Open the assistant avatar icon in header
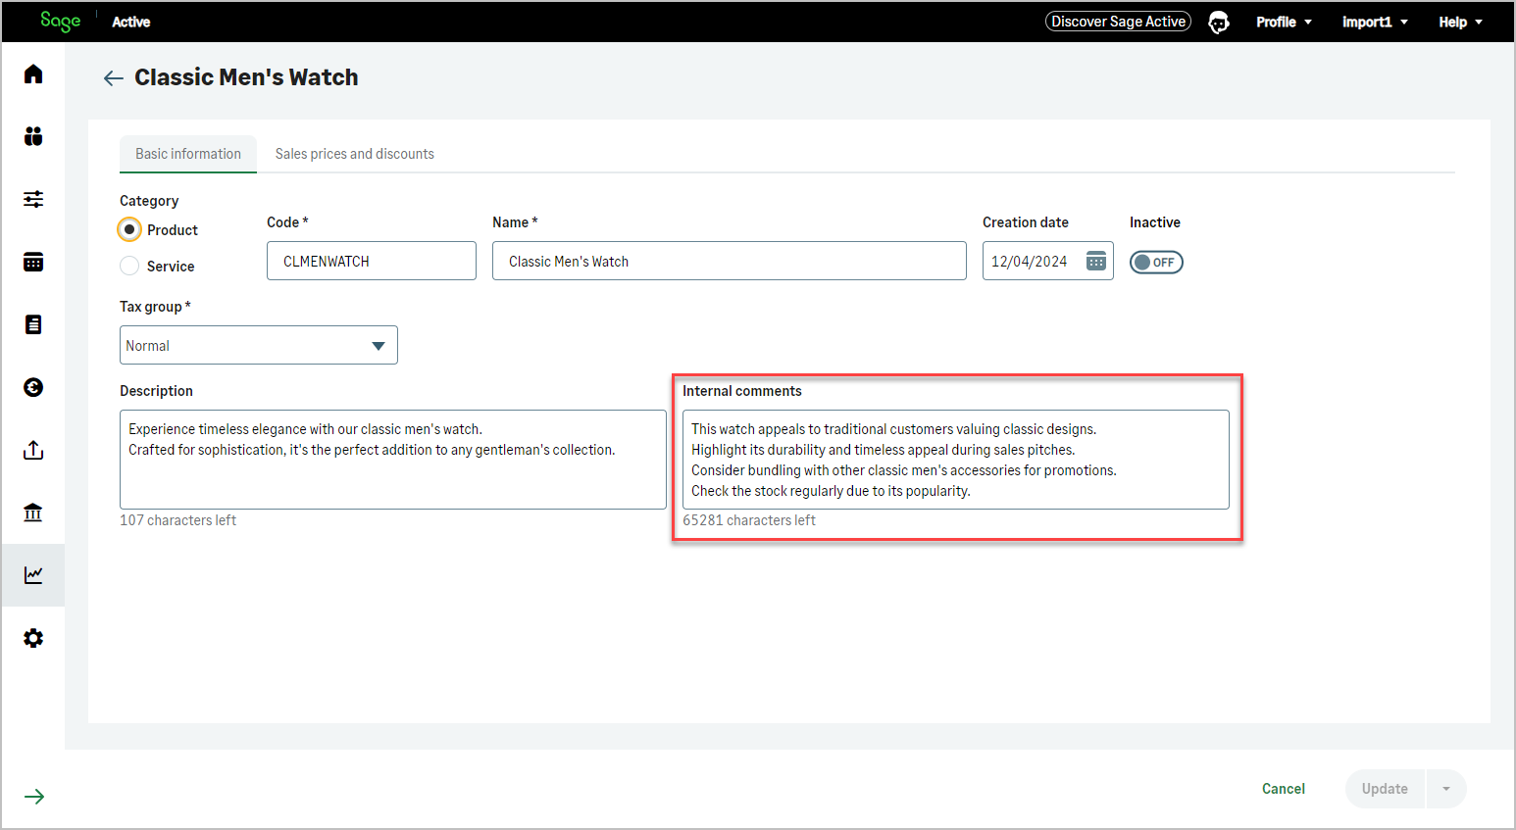This screenshot has width=1516, height=830. [x=1219, y=22]
